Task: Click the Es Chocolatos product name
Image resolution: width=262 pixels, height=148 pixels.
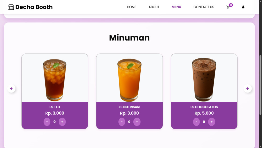Action: click(x=204, y=107)
